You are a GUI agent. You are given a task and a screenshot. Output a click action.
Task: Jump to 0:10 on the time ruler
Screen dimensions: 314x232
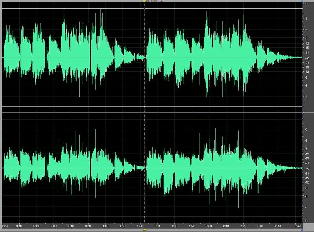click(19, 226)
